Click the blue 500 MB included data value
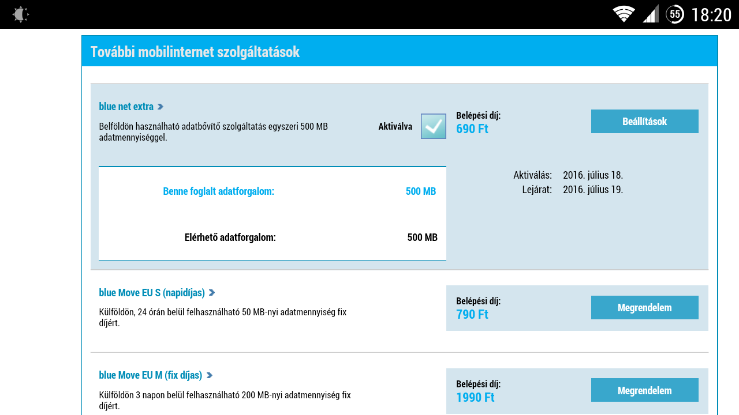 pos(421,191)
